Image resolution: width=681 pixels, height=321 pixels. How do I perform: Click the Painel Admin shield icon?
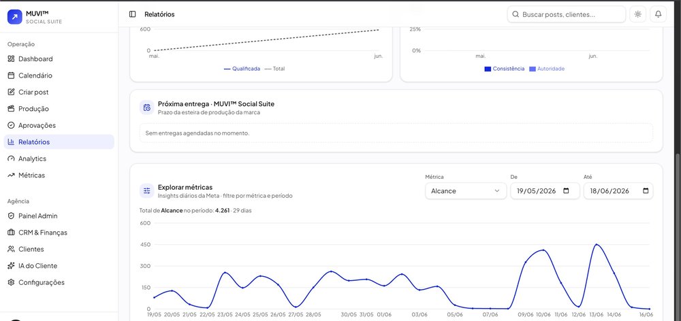tap(12, 216)
